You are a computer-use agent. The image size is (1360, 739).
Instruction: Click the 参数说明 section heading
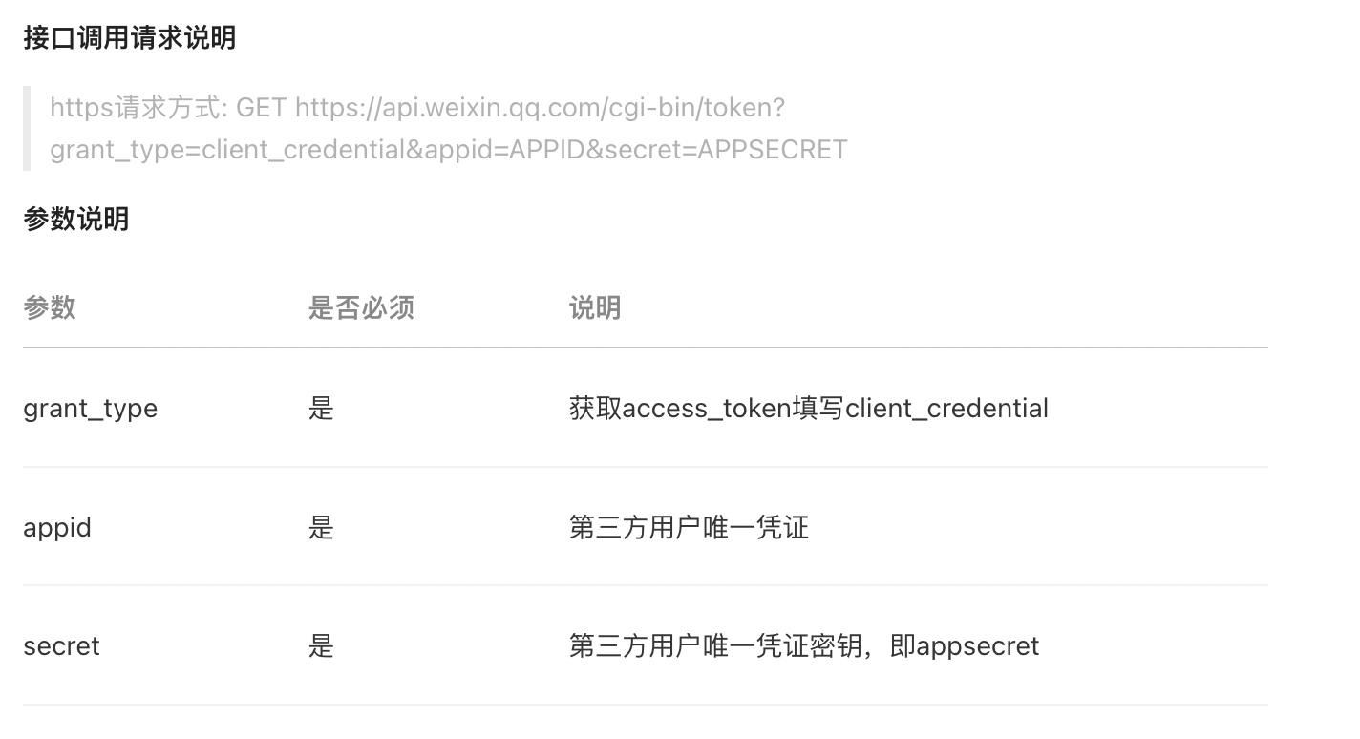(75, 220)
